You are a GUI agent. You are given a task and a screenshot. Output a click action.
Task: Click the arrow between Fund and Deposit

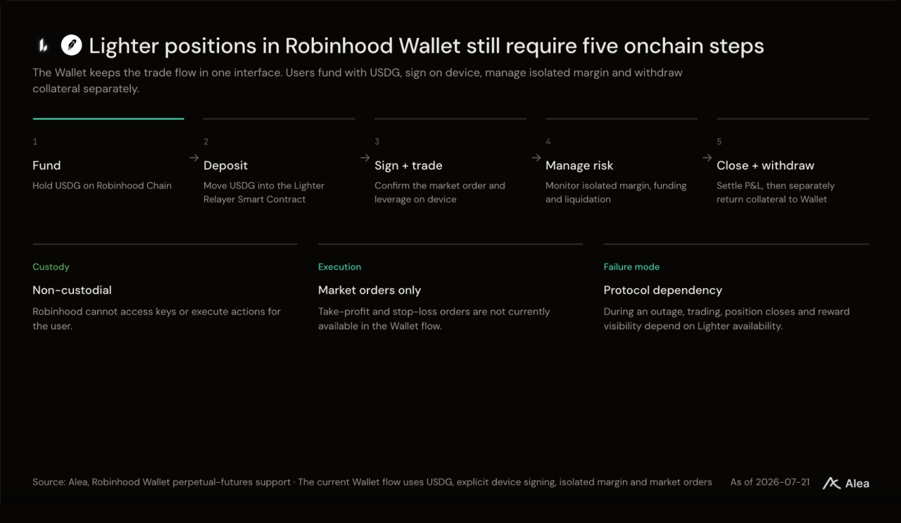[x=194, y=158]
